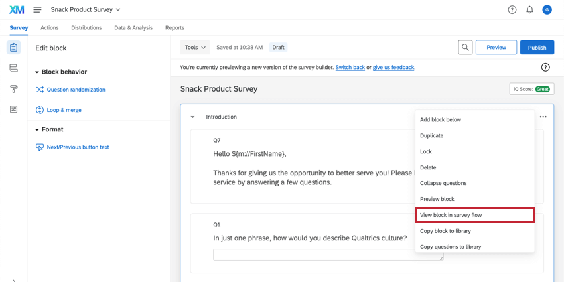Select the survey builder sidebar icon
Image resolution: width=564 pixels, height=282 pixels.
pos(14,48)
